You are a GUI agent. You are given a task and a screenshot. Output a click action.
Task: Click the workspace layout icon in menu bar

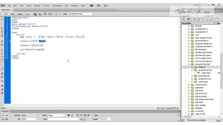(92, 6)
